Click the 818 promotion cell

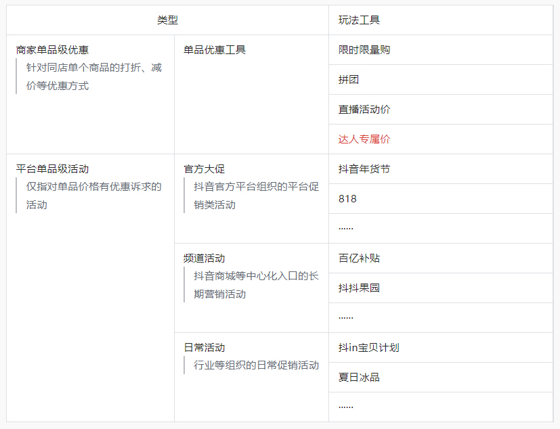347,199
